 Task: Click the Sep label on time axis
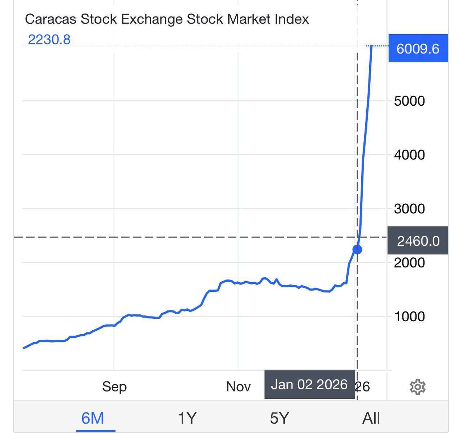click(114, 386)
